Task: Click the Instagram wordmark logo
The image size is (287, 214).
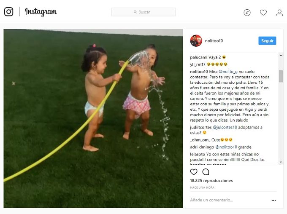Action: point(41,12)
